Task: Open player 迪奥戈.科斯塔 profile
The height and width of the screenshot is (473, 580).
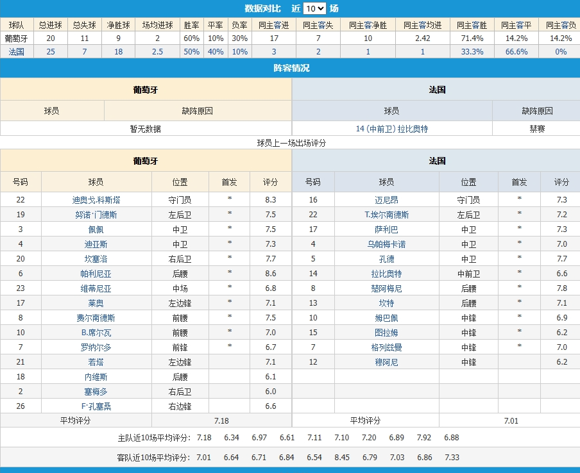Action: (96, 200)
